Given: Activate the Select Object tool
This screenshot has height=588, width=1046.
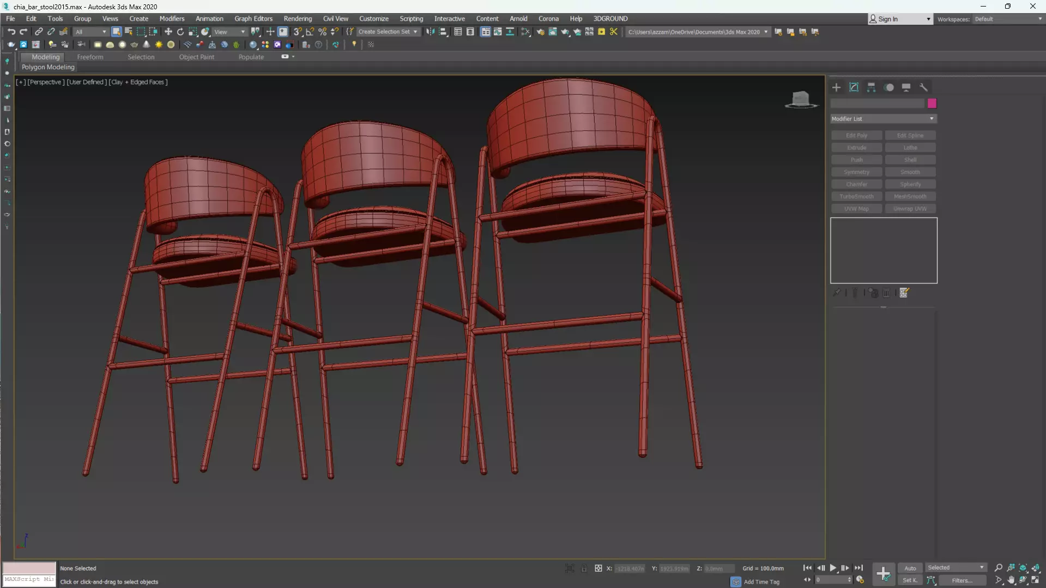Looking at the screenshot, I should [x=116, y=32].
